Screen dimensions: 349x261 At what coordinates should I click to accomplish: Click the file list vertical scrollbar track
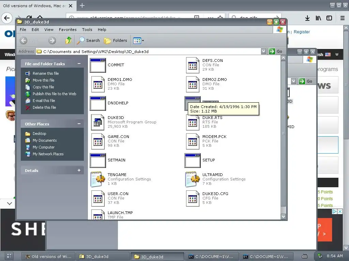(283, 210)
